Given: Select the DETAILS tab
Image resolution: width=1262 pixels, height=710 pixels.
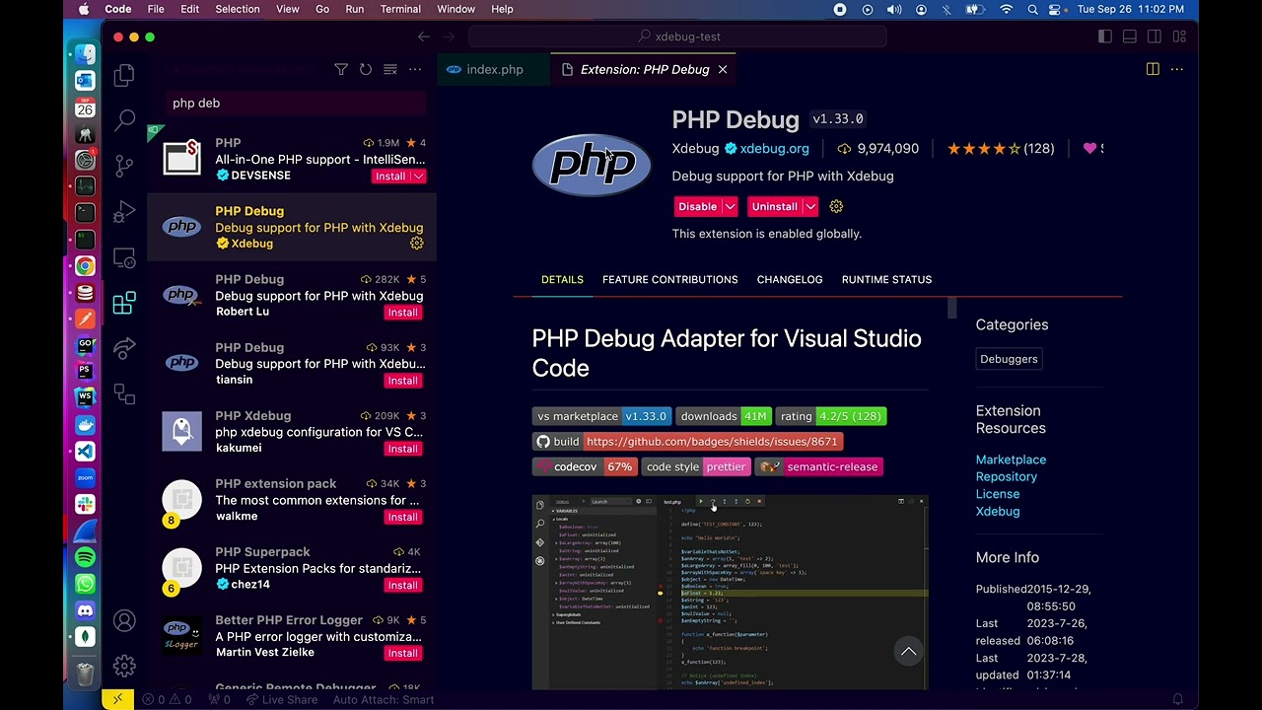Looking at the screenshot, I should (x=562, y=279).
